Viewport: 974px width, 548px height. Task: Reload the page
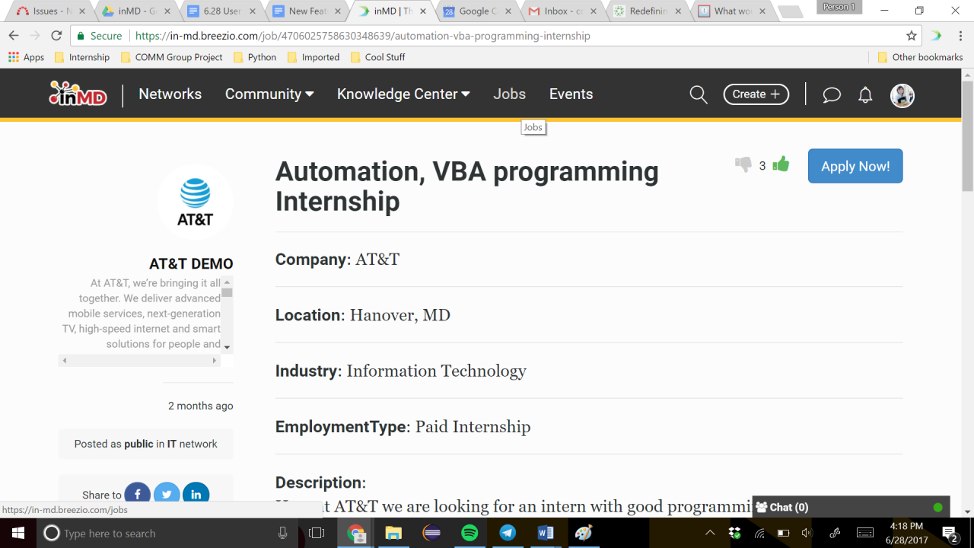(x=56, y=36)
